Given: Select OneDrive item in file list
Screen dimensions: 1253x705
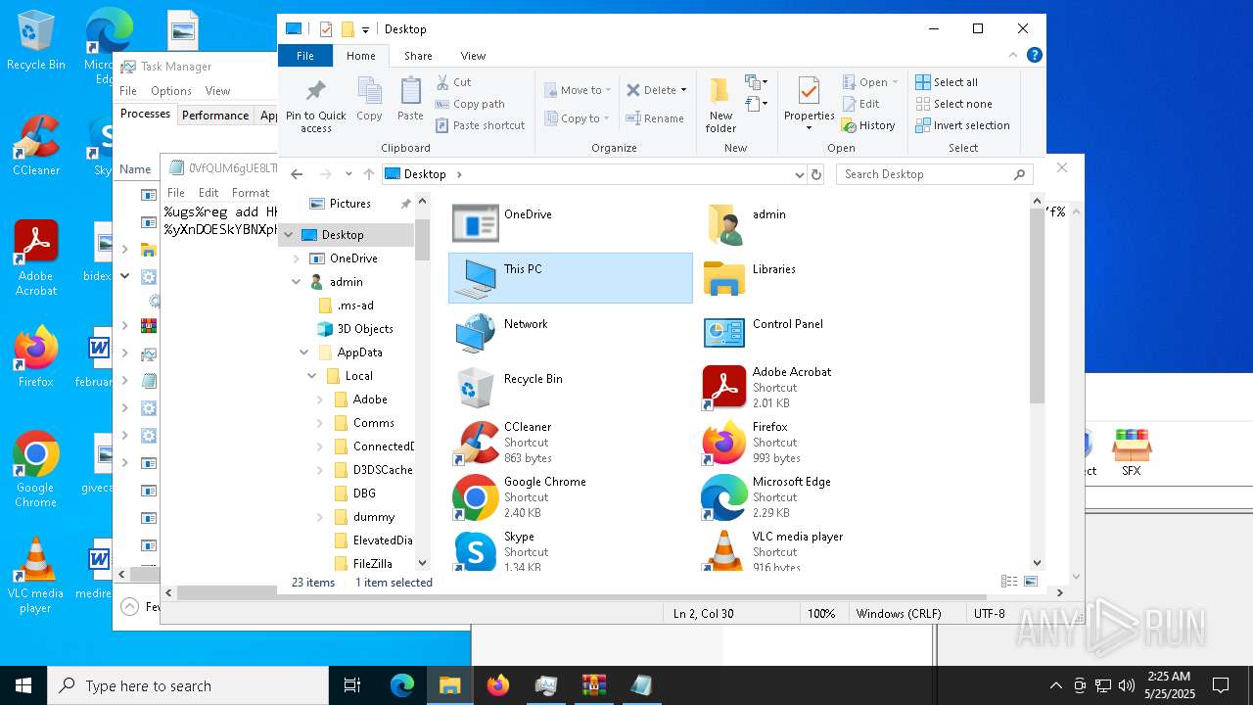Looking at the screenshot, I should pyautogui.click(x=570, y=223).
